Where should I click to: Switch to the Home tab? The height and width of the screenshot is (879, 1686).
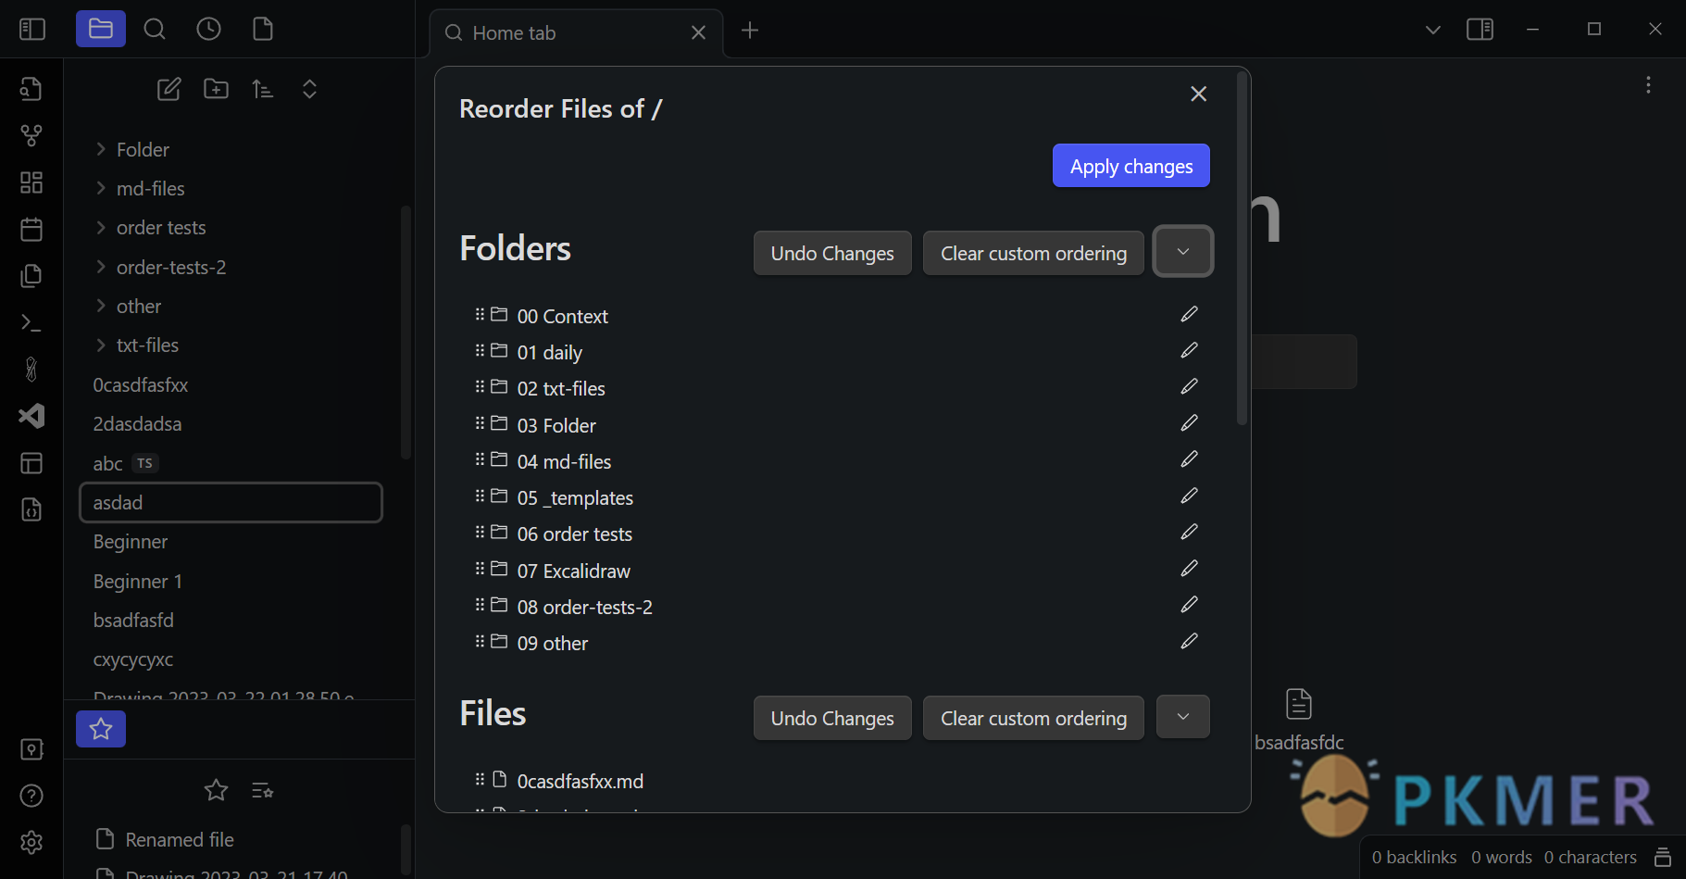pyautogui.click(x=528, y=32)
